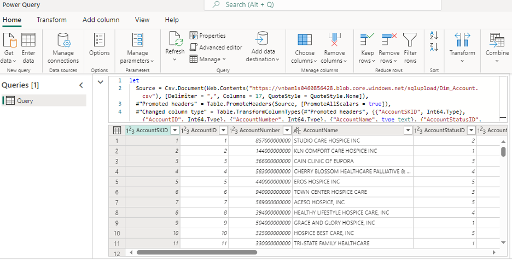Click the vertical scrollbar thumb
The image size is (512, 261).
(x=503, y=151)
